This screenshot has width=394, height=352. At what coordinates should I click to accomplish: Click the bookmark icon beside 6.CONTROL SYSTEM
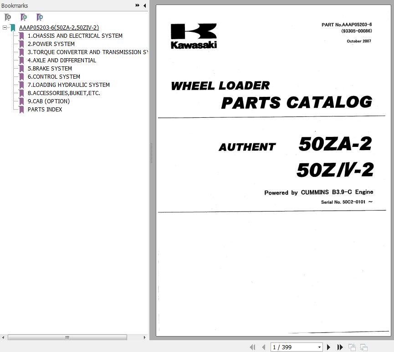pos(21,77)
